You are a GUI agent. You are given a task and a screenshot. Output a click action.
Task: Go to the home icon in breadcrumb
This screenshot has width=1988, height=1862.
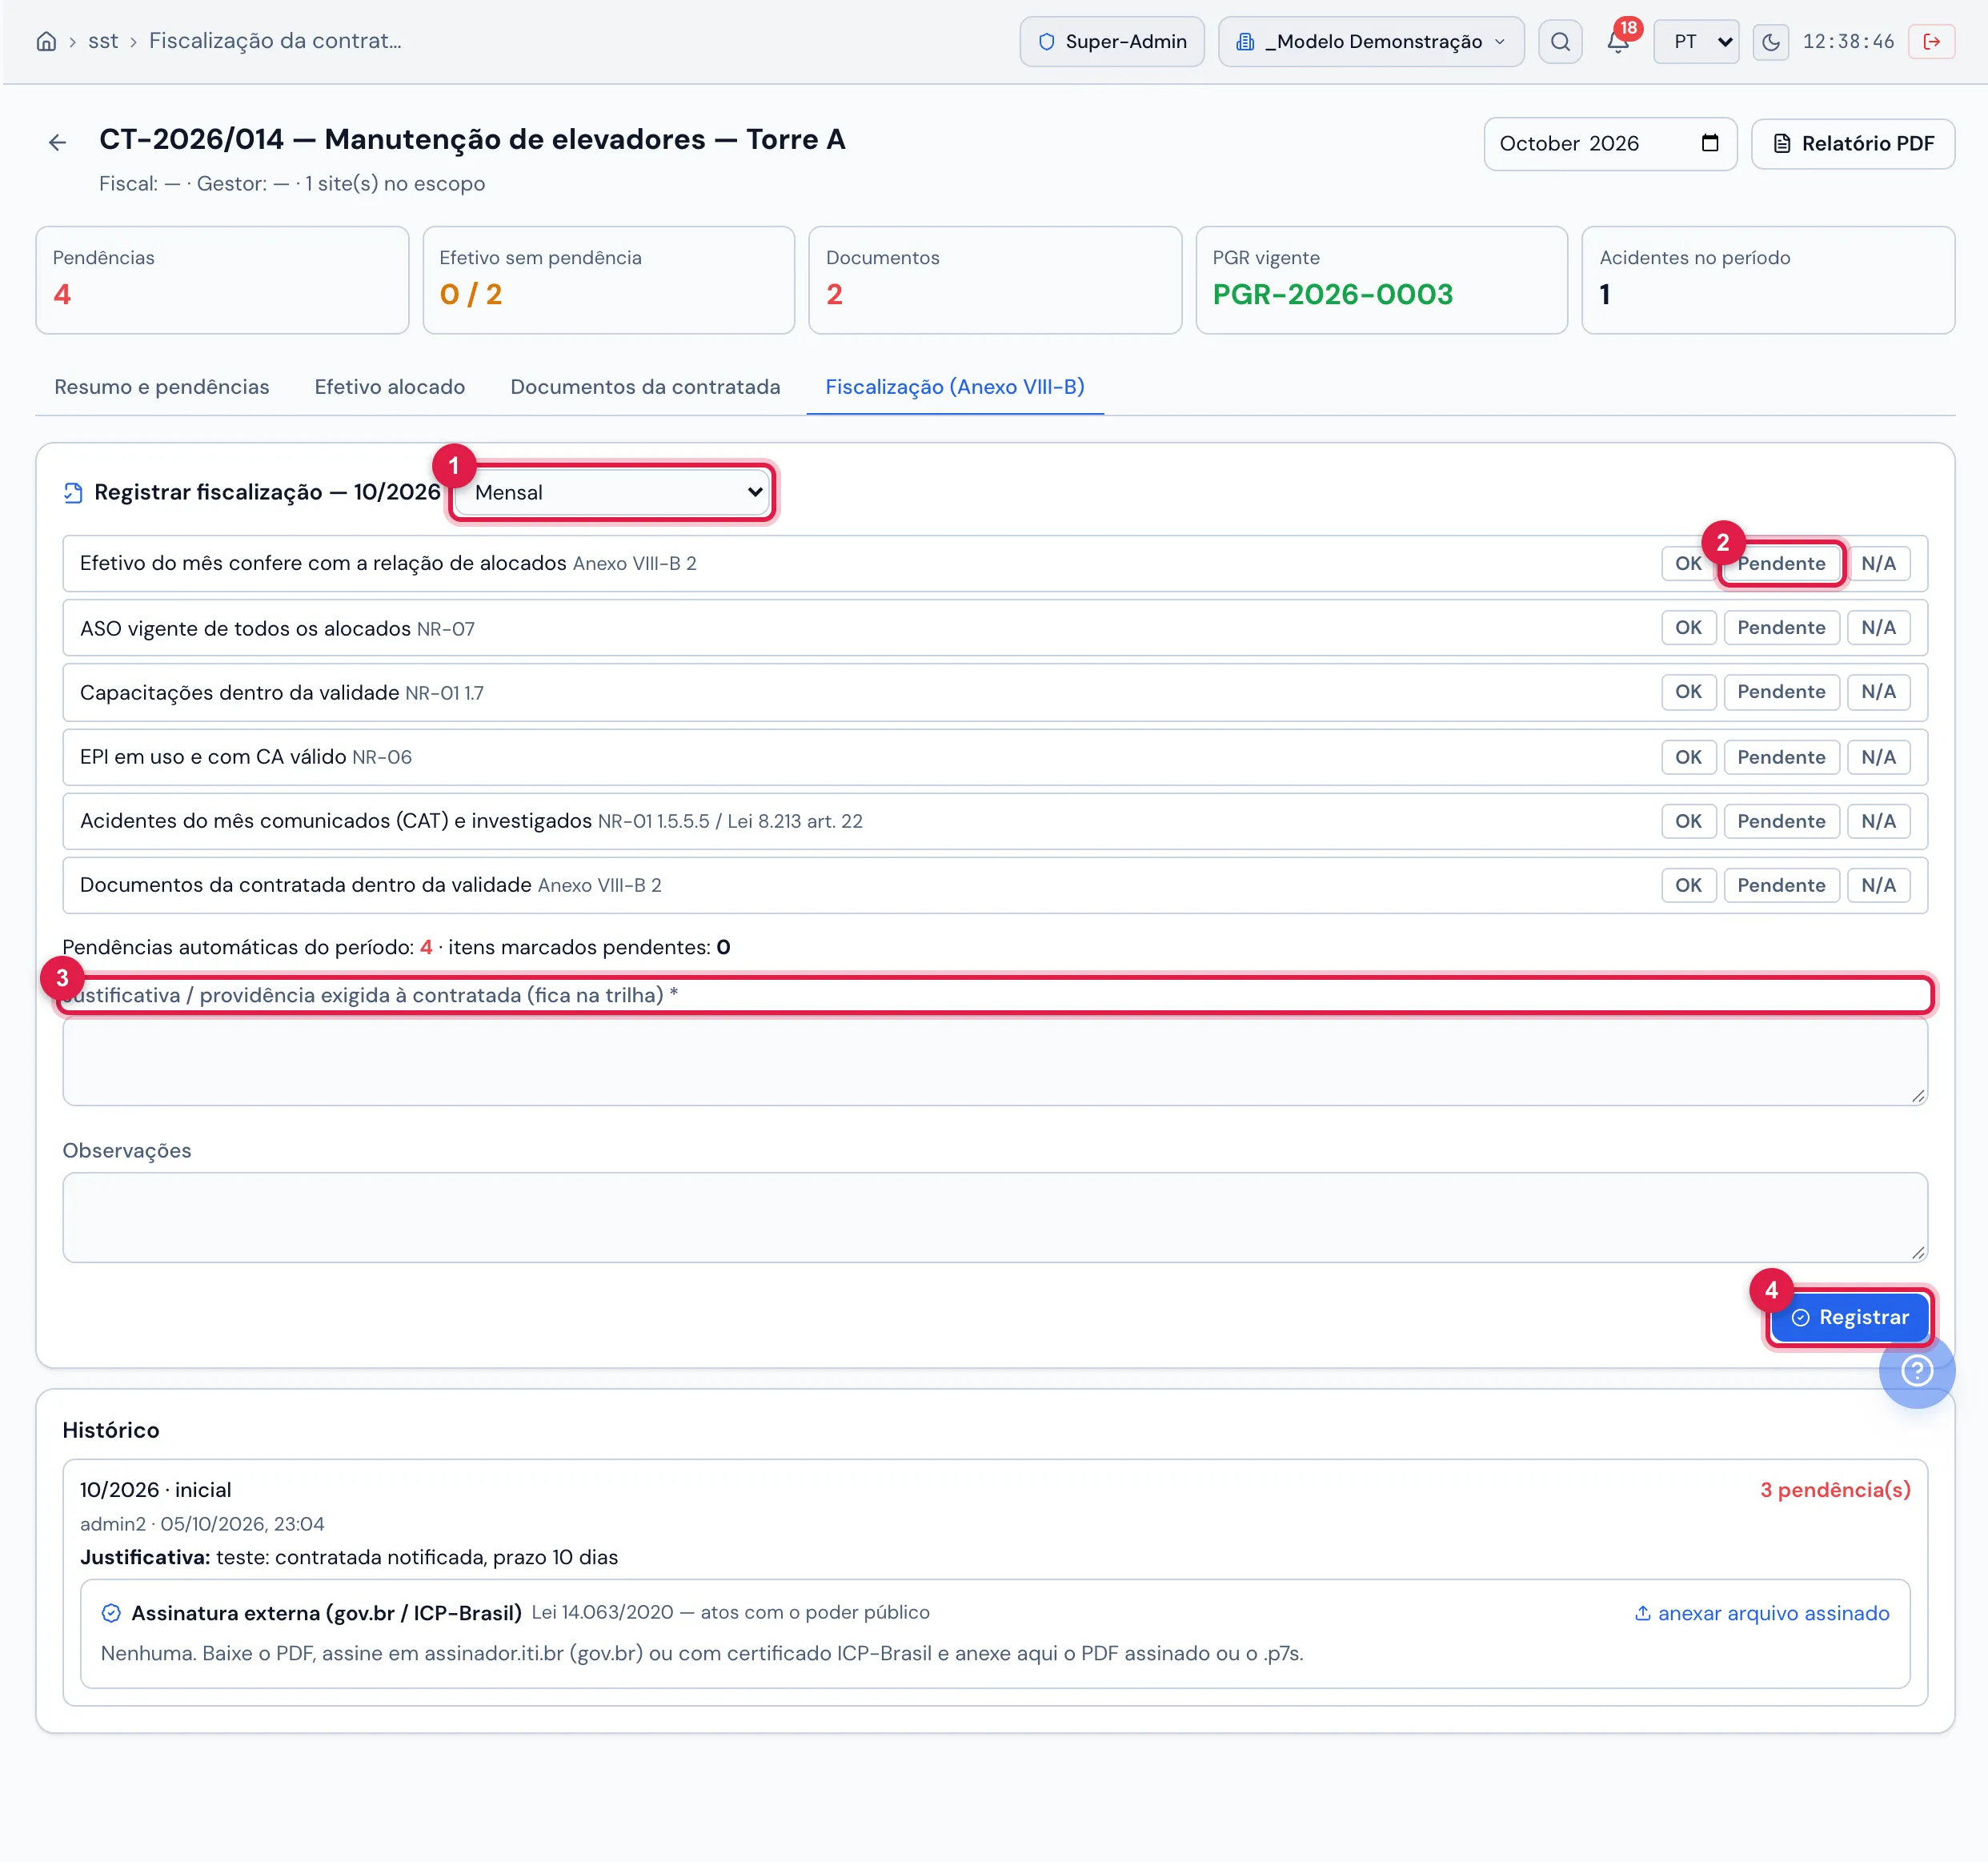click(46, 41)
